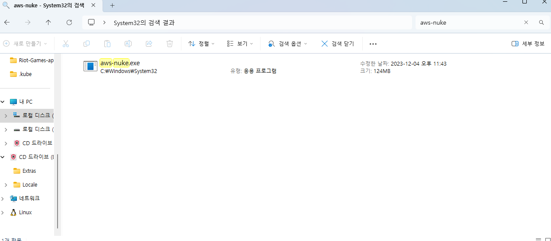Screen dimensions: 551x241
Task: Expand second 로컬 디스크 drive node
Action: point(6,130)
